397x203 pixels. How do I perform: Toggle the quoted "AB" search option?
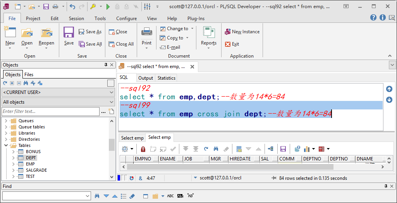coord(190,196)
